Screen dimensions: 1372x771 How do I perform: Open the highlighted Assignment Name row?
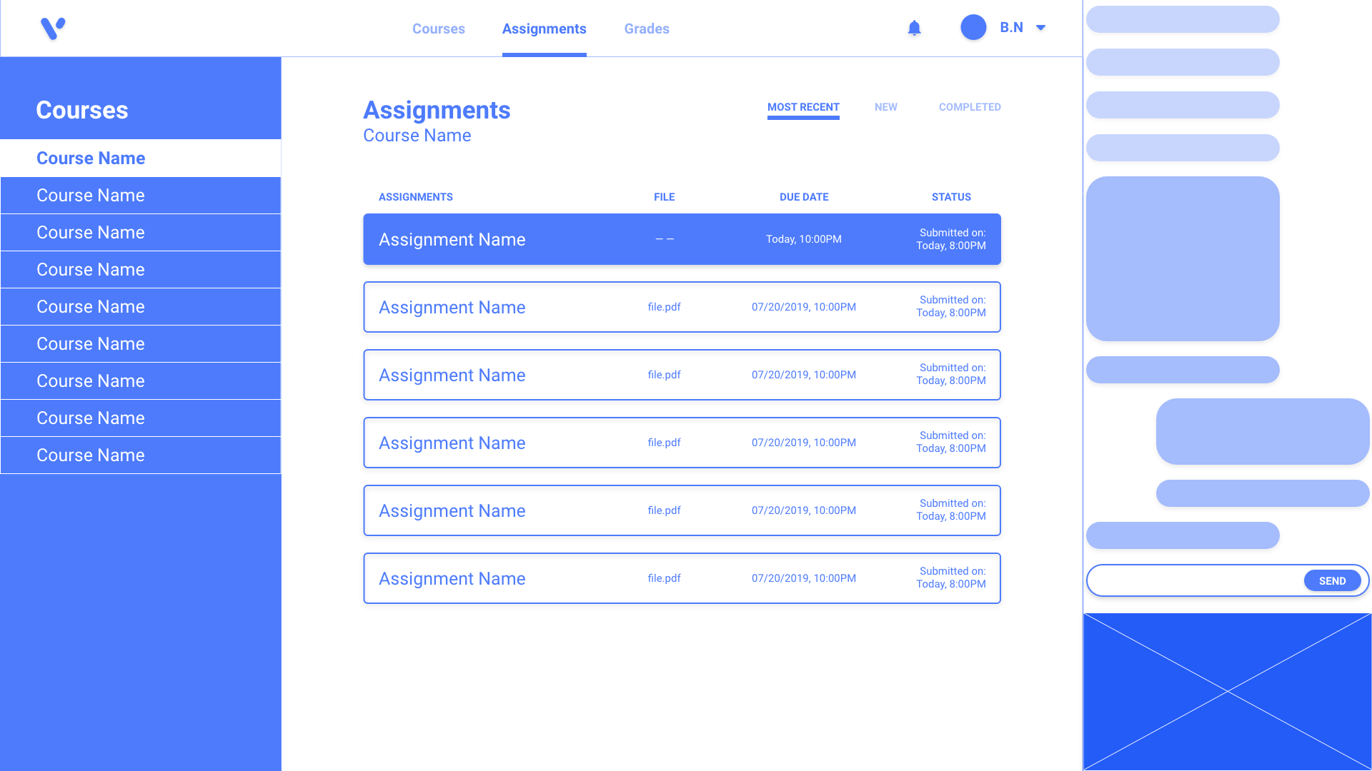pos(682,239)
